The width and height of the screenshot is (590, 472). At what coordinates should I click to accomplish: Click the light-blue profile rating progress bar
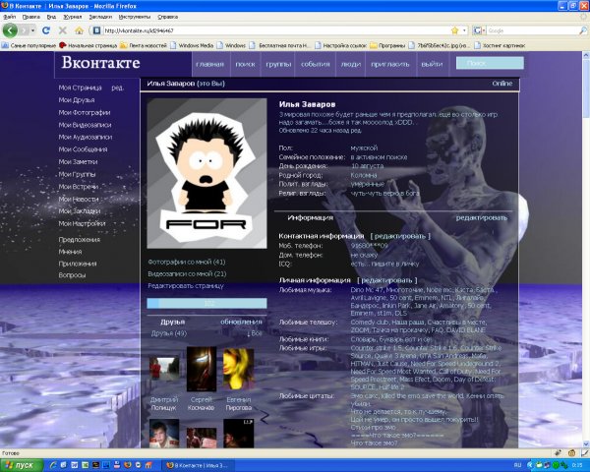206,304
